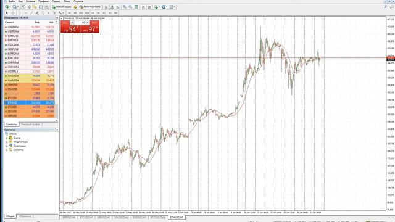Open the one-click volume dropdown arrow right of 1.00
395x222 pixels.
(88, 23)
